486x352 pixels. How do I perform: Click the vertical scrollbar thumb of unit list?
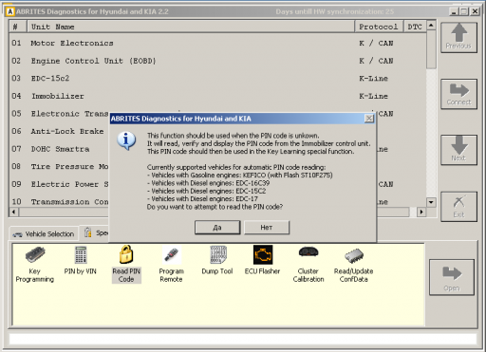431,49
